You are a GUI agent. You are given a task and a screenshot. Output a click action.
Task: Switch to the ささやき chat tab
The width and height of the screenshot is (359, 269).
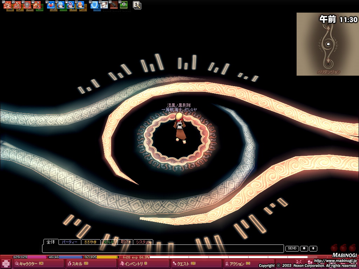(90, 242)
